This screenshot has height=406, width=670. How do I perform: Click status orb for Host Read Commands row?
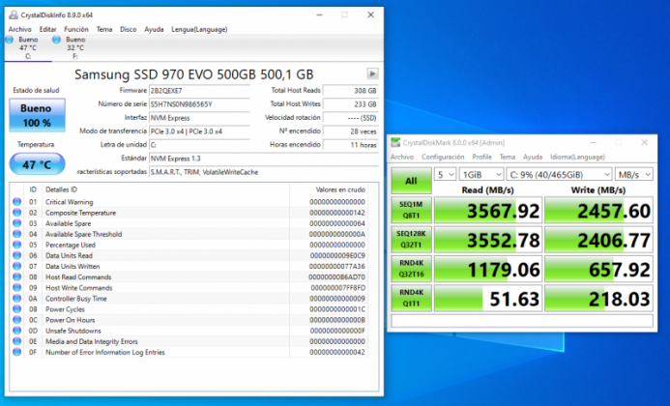point(17,276)
